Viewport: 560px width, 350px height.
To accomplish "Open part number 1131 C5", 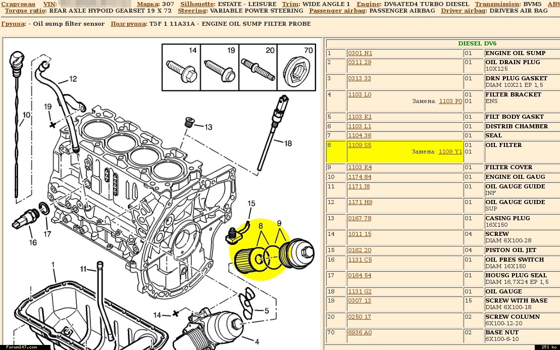I will (x=360, y=260).
